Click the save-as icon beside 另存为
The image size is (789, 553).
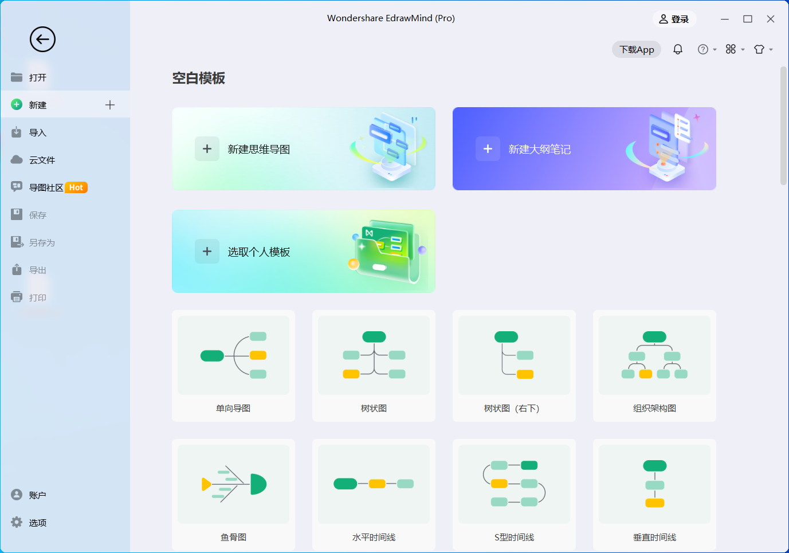point(17,242)
